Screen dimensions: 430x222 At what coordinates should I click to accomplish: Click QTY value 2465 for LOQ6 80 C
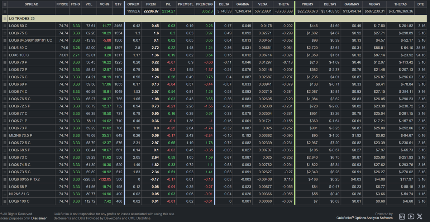point(118,26)
